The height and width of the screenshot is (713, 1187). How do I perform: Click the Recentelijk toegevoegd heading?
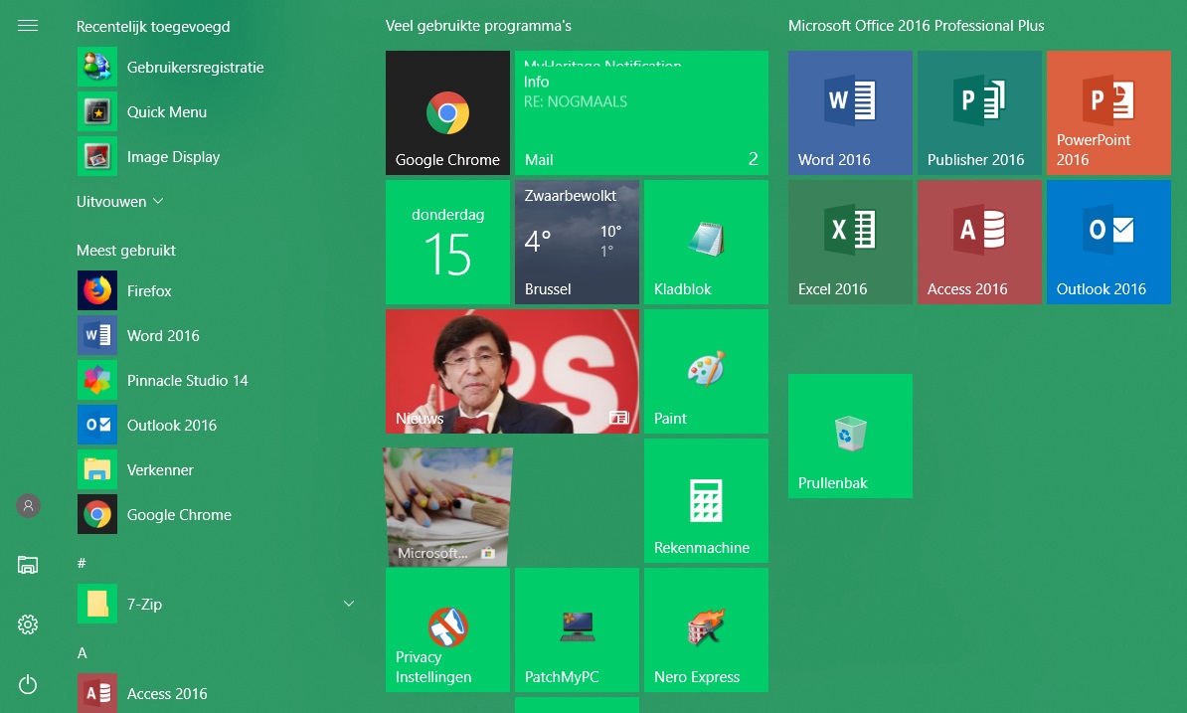coord(153,27)
